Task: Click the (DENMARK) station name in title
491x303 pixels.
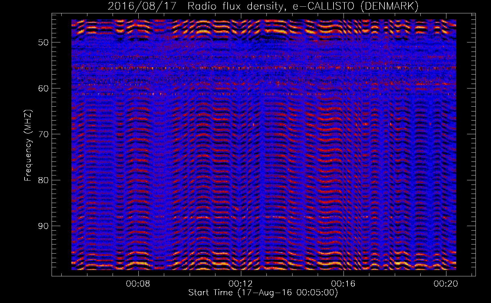Action: (389, 6)
